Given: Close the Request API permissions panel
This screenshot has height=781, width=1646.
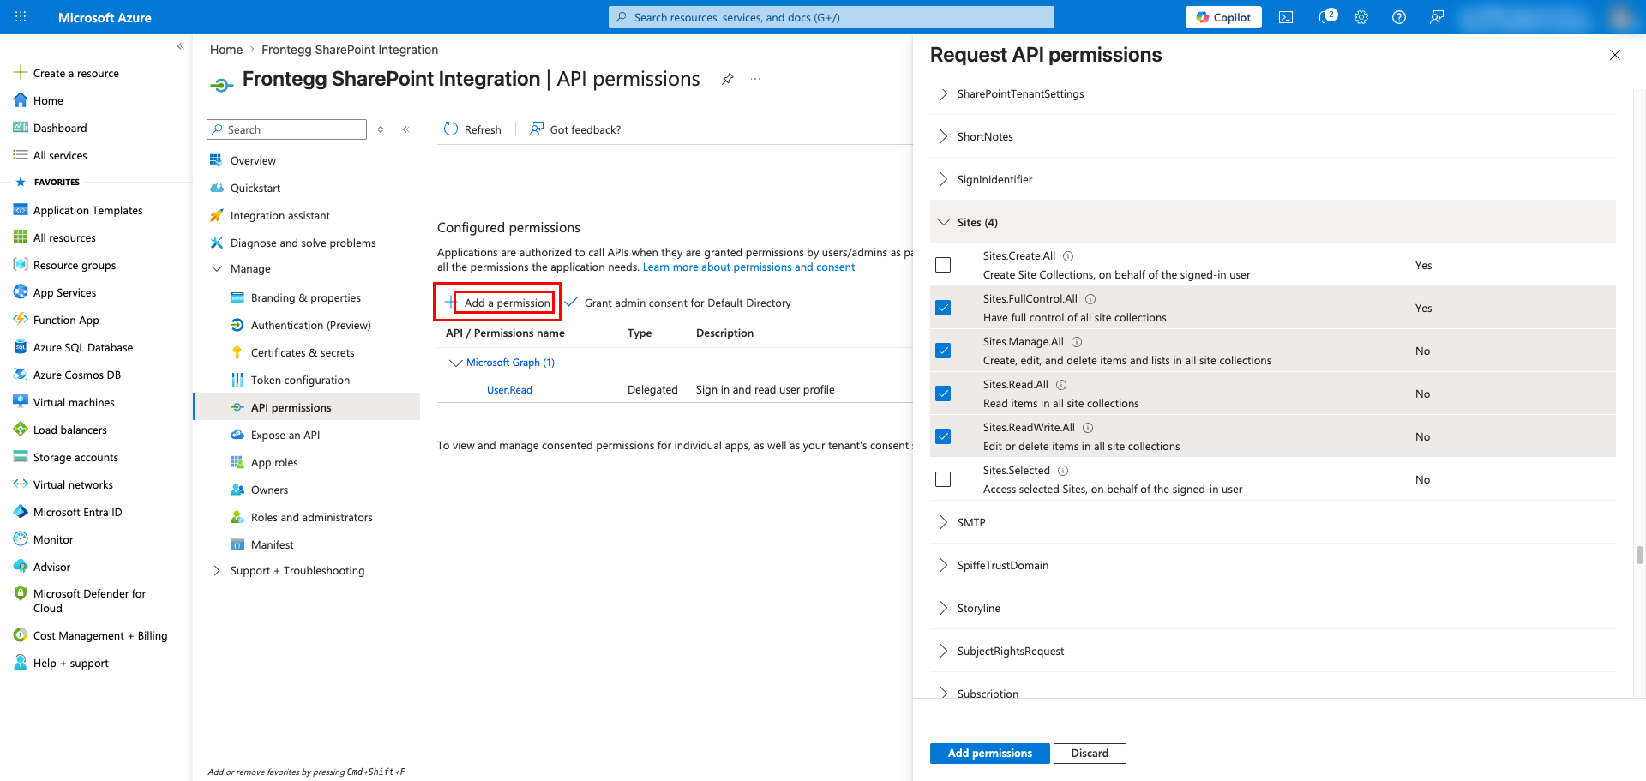Looking at the screenshot, I should pos(1615,55).
